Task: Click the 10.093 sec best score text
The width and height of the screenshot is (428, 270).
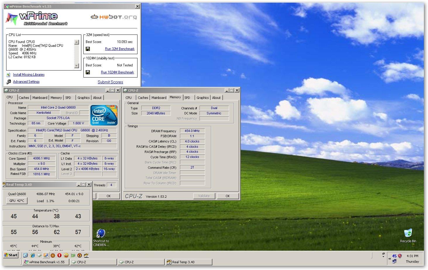Action: pos(125,42)
